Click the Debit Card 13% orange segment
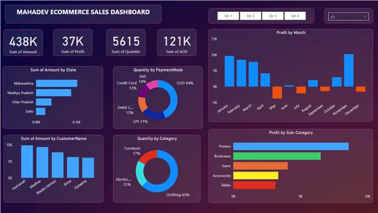This screenshot has height=213, width=378. (142, 104)
